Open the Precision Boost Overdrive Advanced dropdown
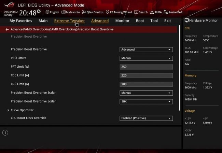222x153 pixels. (x=146, y=50)
